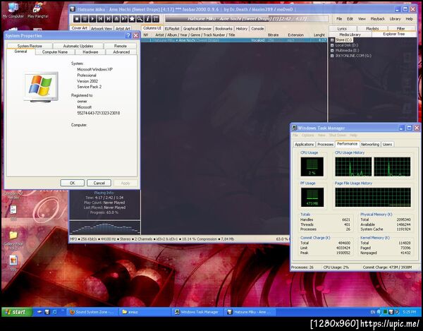Viewport: 423px width, 331px height.
Task: Select the Explorer Tree tab
Action: (393, 34)
